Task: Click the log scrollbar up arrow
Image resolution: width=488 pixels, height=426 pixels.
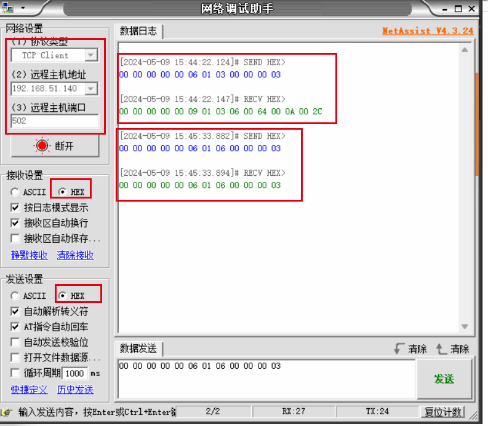Action: pyautogui.click(x=465, y=50)
